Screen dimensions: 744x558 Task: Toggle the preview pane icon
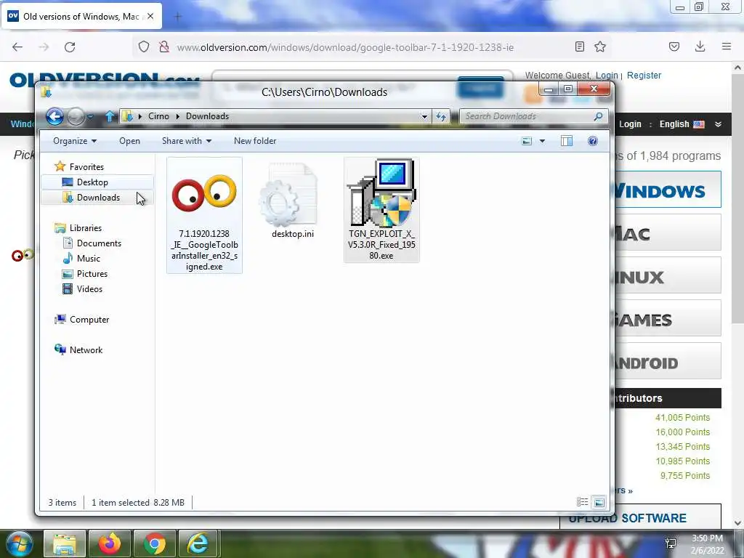click(567, 141)
